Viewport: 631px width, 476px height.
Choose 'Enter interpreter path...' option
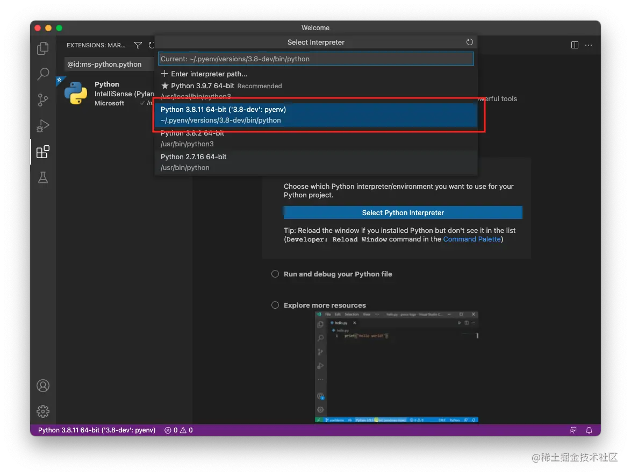pyautogui.click(x=316, y=74)
